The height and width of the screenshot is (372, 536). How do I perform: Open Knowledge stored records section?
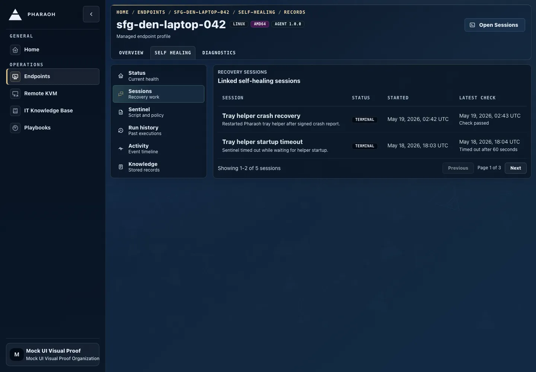[x=159, y=167]
